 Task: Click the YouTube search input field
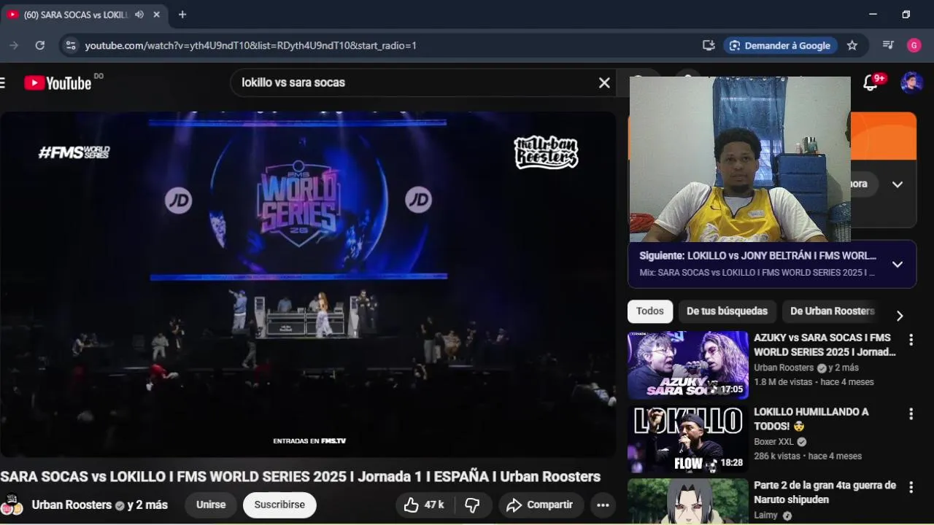pyautogui.click(x=416, y=83)
